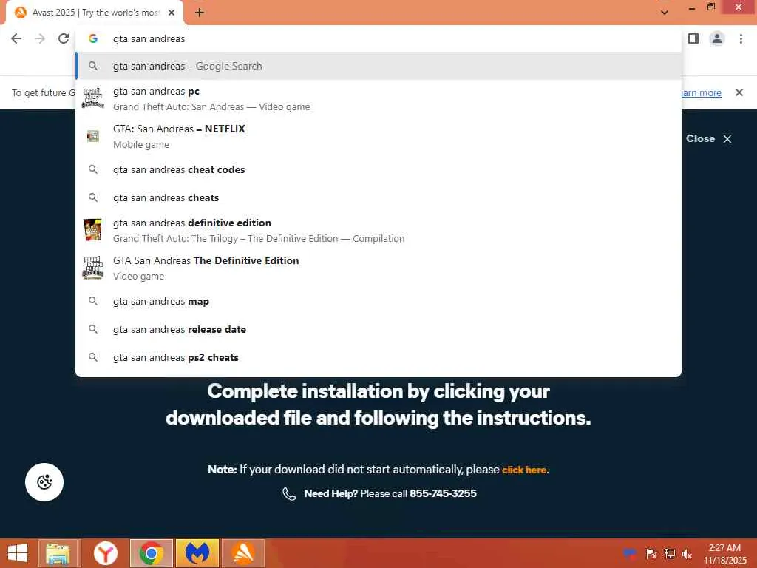The width and height of the screenshot is (757, 568).
Task: Open cookie preferences round button
Action: click(44, 482)
